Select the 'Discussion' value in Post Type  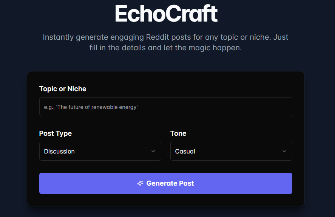point(59,151)
